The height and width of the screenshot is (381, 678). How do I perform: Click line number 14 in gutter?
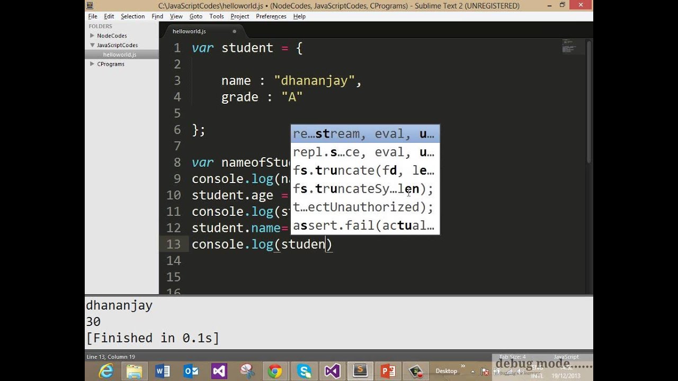[173, 260]
